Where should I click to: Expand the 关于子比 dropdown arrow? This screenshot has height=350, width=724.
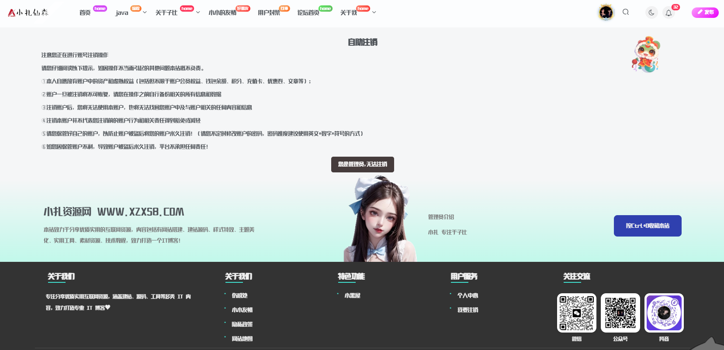click(x=198, y=13)
